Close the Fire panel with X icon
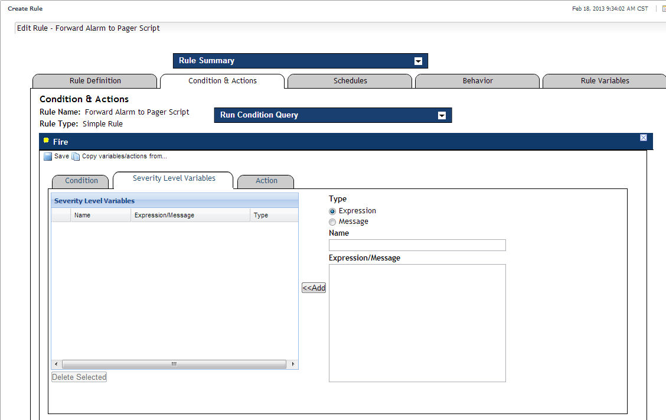Screen dimensions: 666x420 (643, 138)
